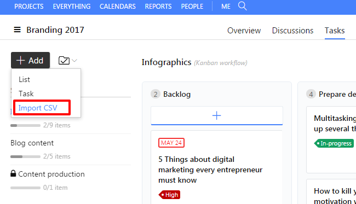Click the 2/9 items progress bar
356x204 pixels.
pyautogui.click(x=25, y=125)
